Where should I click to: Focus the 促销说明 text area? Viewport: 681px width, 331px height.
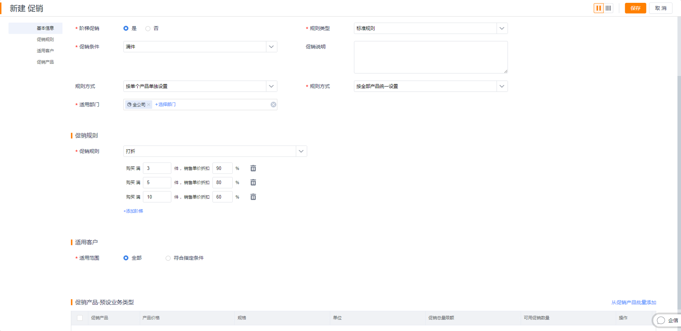(x=431, y=57)
